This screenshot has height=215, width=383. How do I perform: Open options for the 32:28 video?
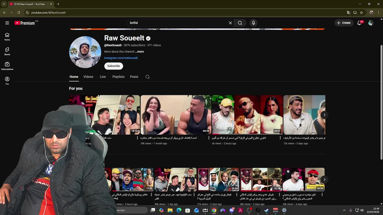pos(280,194)
